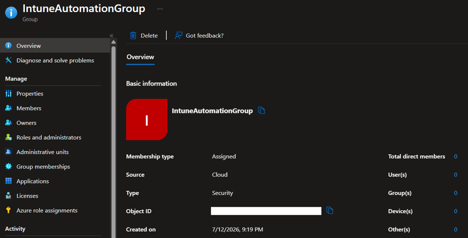Click the Diagnose and solve problems wrench icon
The width and height of the screenshot is (468, 238).
coord(8,60)
